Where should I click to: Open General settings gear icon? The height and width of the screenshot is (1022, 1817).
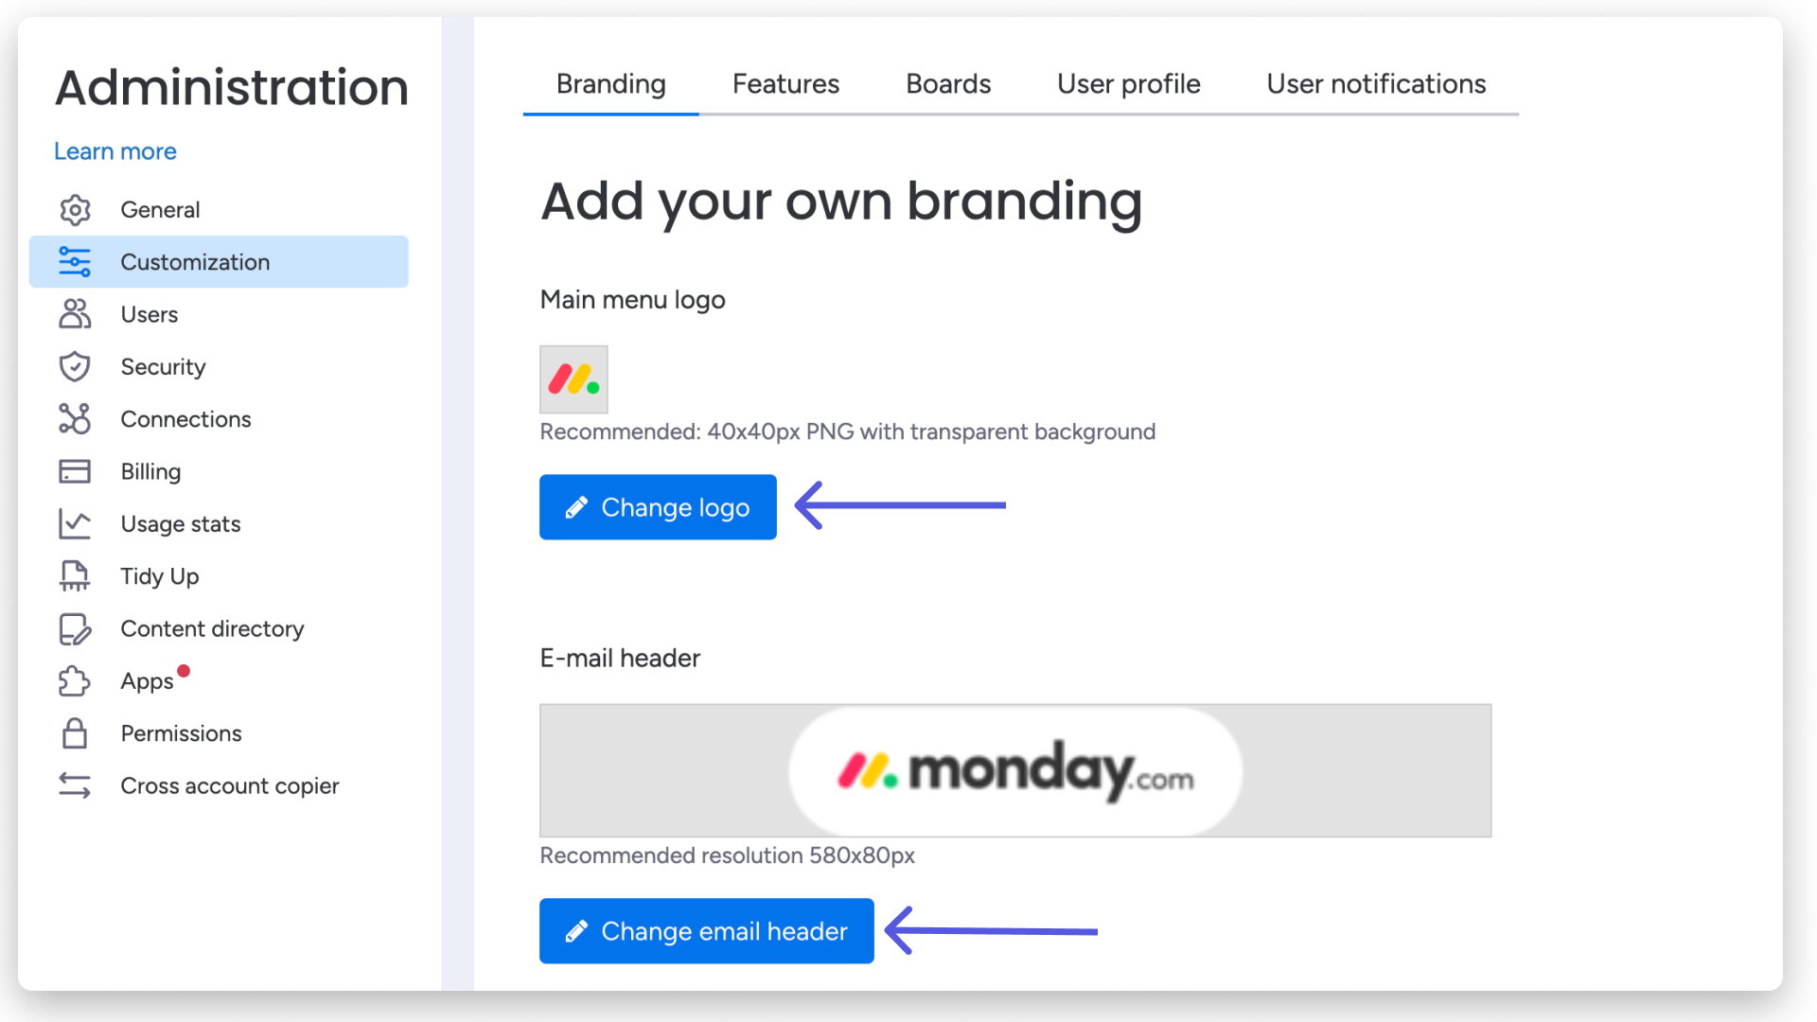coord(75,209)
